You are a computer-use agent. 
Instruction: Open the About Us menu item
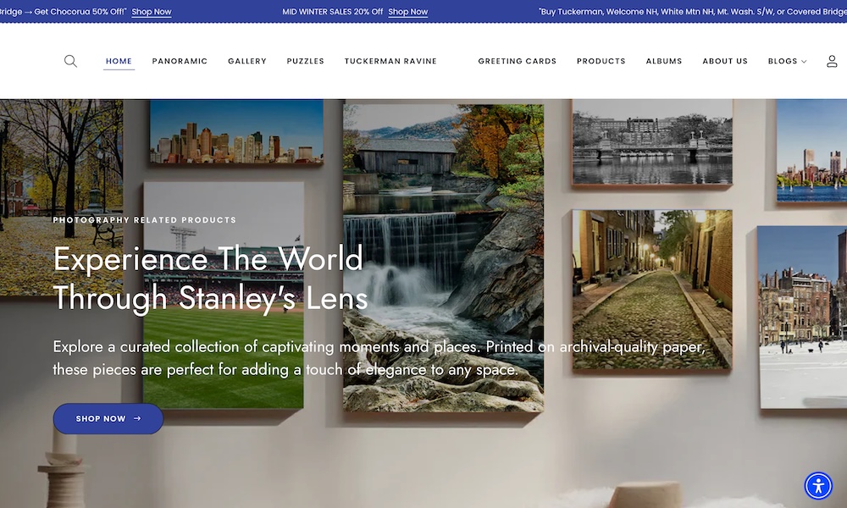(x=725, y=61)
